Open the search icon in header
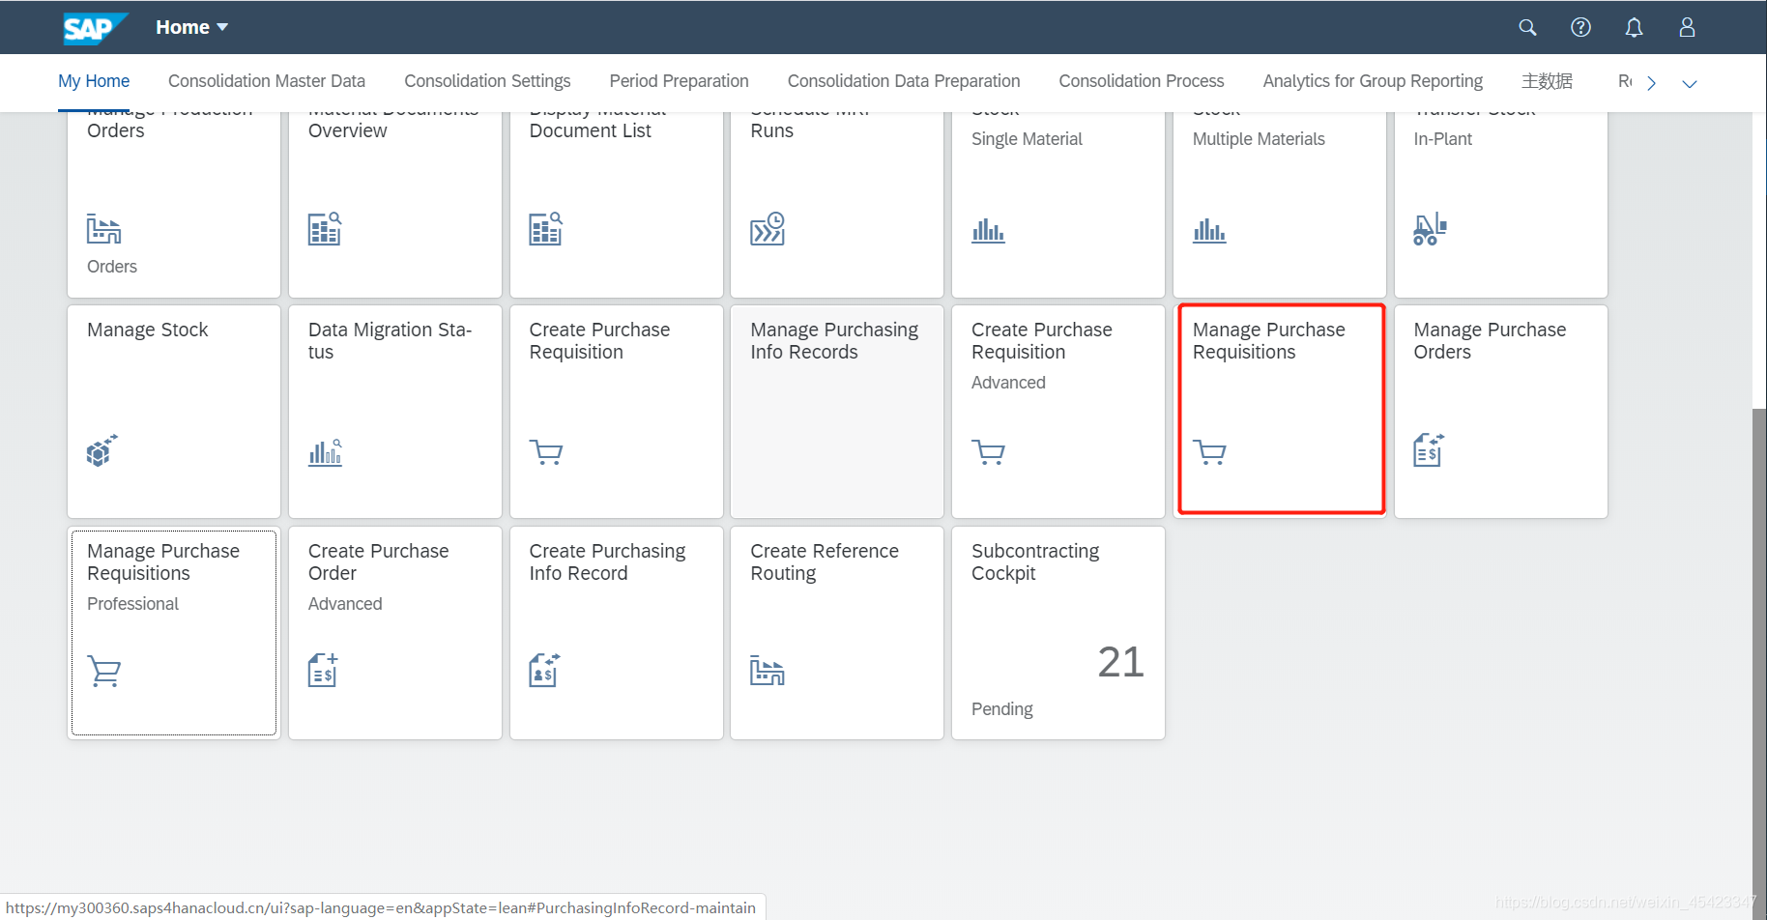 (x=1527, y=27)
